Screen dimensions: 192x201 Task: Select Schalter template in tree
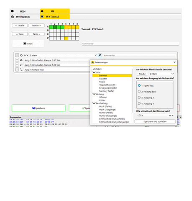coord(103,79)
